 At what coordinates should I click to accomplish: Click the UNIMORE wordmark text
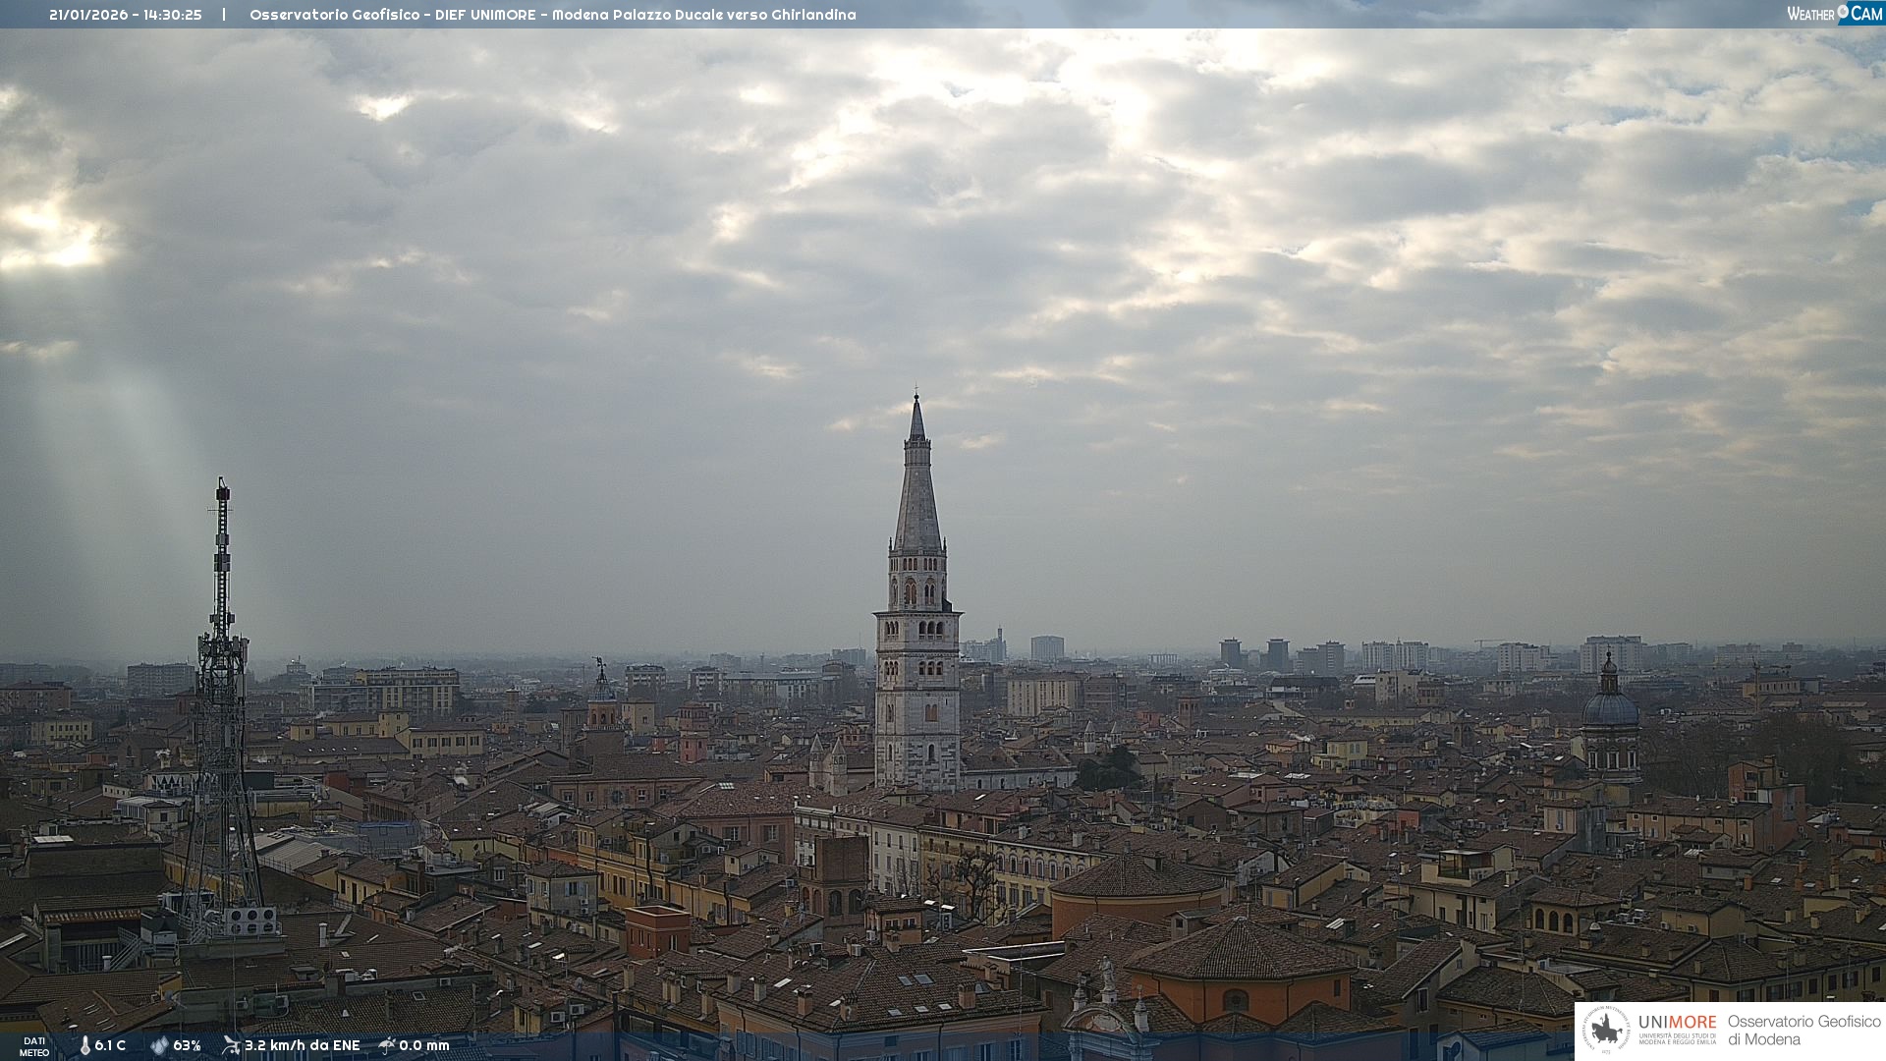pos(1678,1022)
